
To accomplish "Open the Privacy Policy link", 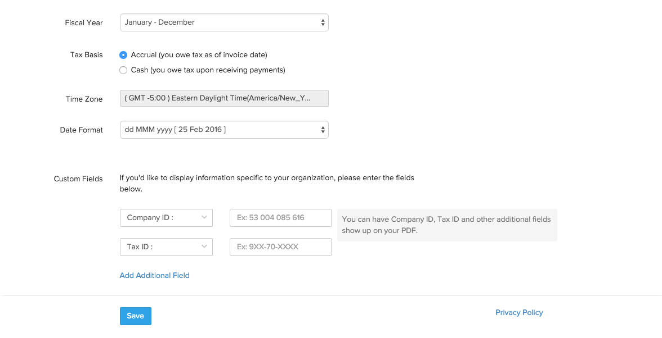I will tap(519, 313).
